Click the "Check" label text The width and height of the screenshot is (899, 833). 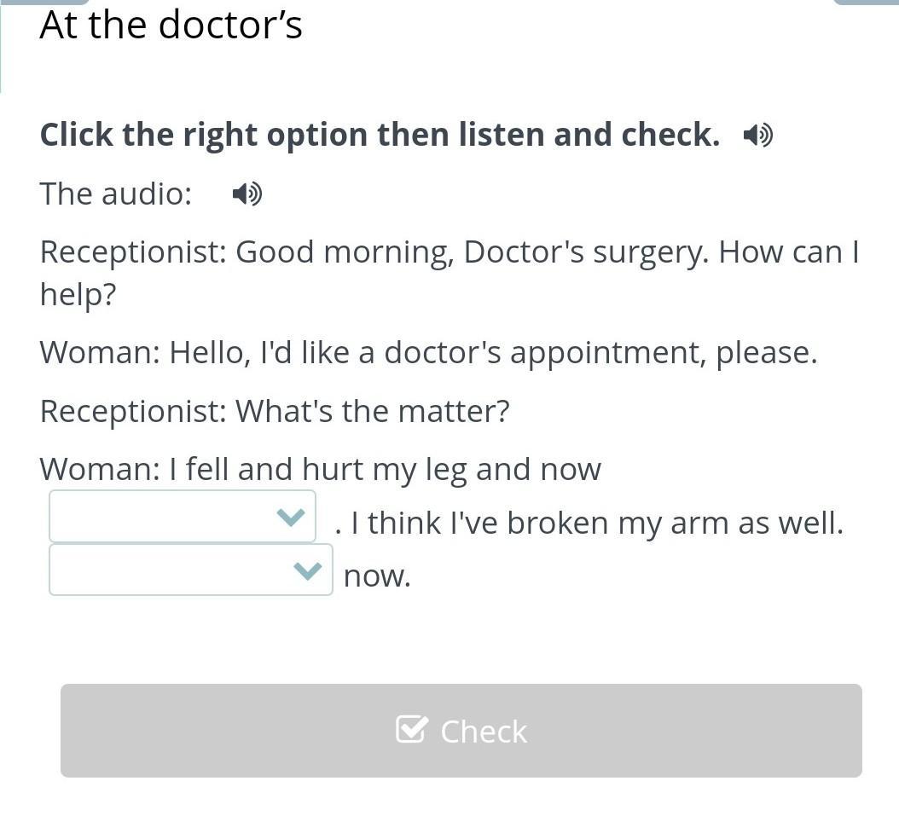click(484, 732)
